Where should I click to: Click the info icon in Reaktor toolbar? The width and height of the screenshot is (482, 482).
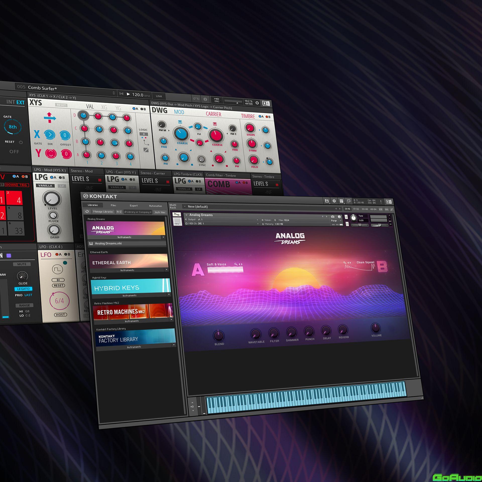pos(205,99)
